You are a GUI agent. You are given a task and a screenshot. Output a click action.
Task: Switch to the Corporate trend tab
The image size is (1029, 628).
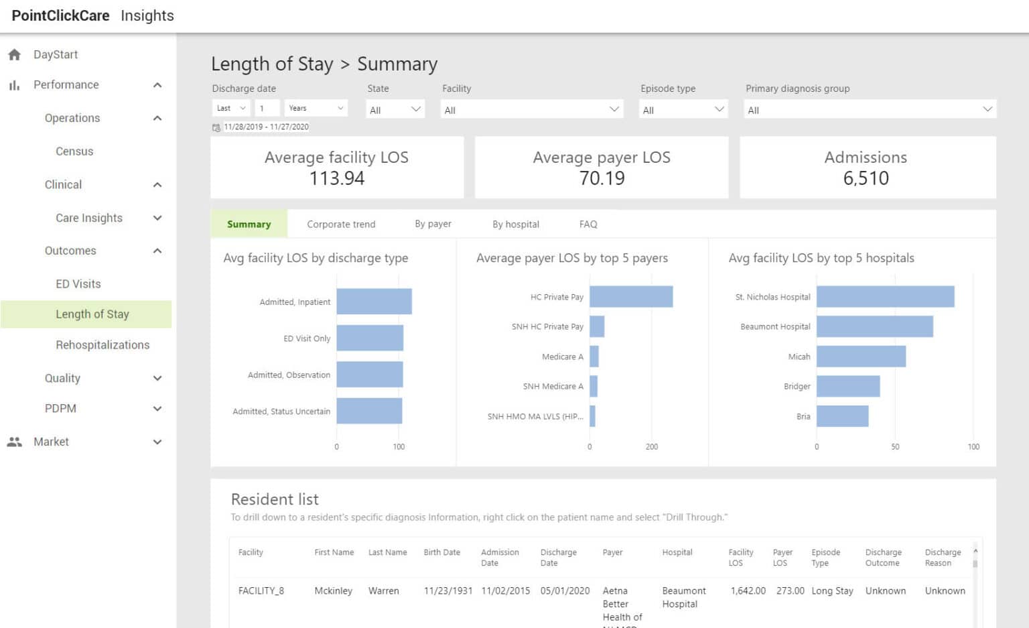pyautogui.click(x=341, y=224)
